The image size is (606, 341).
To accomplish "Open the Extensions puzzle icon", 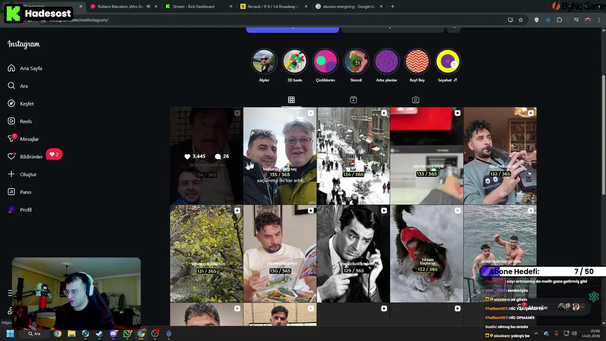I will point(560,20).
